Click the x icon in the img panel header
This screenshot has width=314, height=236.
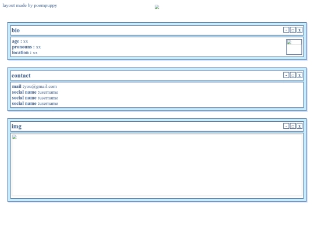[x=299, y=126]
